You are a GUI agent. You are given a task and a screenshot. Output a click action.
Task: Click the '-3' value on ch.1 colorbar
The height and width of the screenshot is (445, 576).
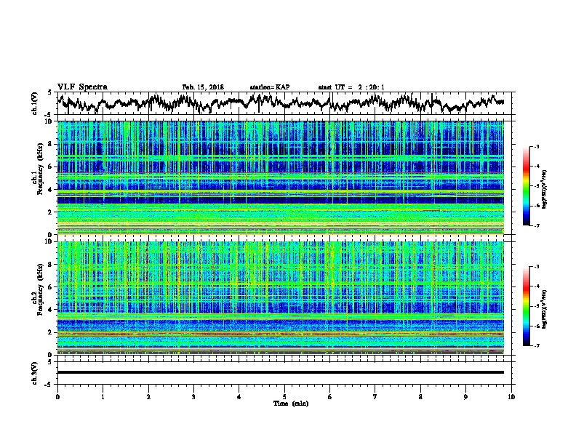tap(537, 147)
